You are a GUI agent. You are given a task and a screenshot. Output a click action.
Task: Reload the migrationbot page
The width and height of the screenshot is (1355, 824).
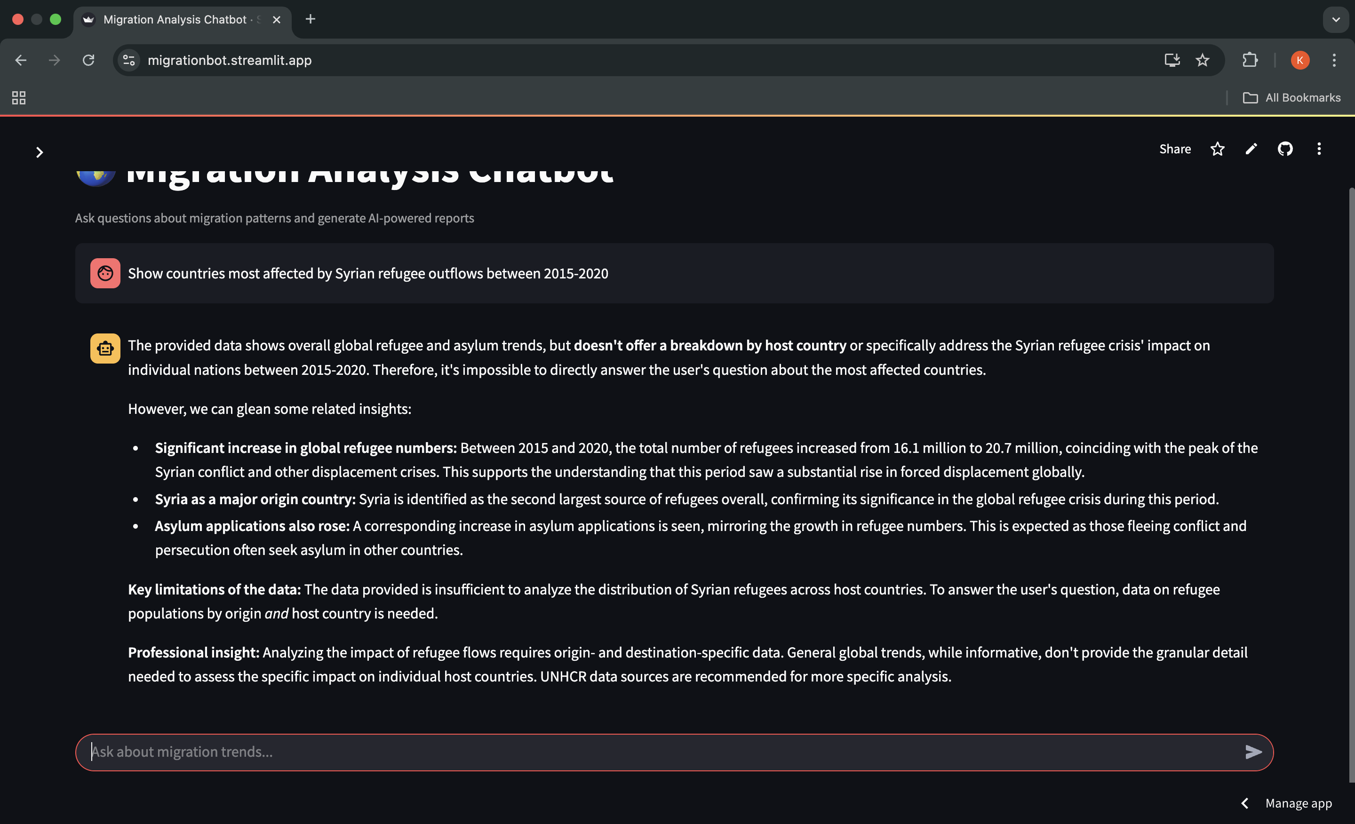click(x=88, y=60)
